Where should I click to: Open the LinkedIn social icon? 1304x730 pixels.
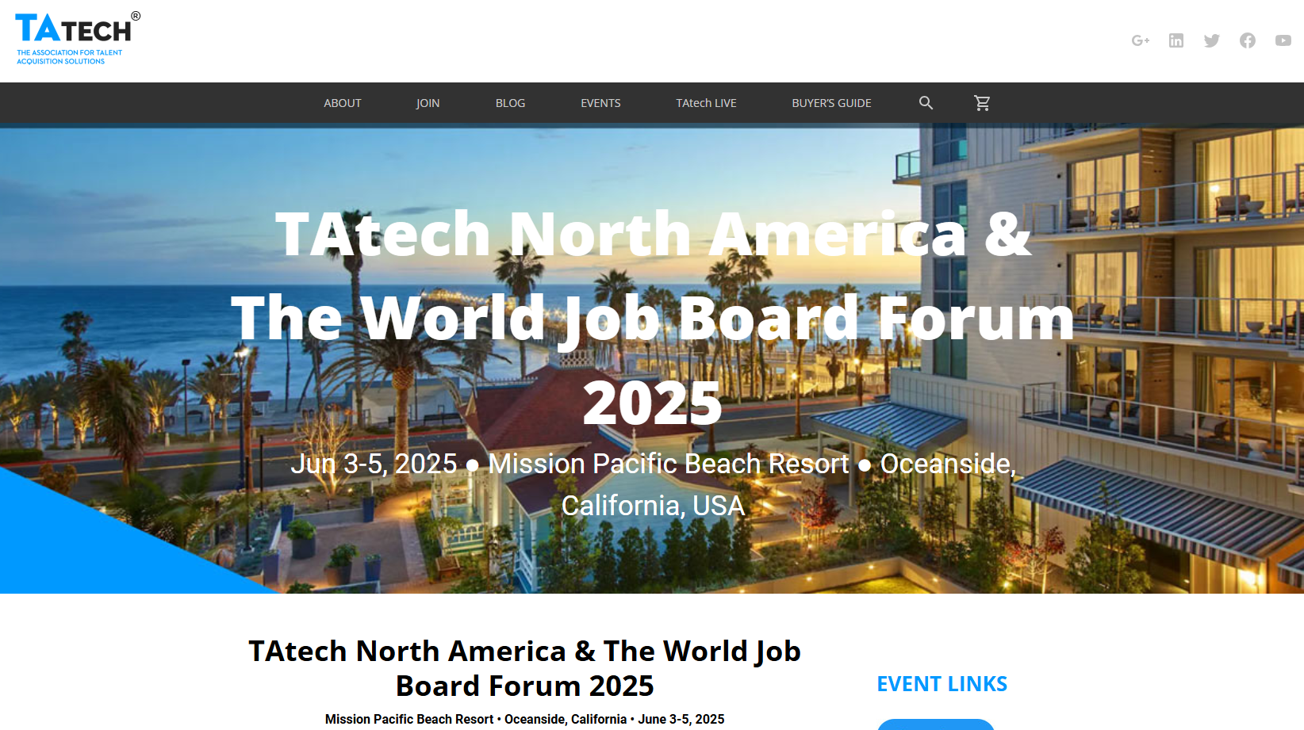[x=1176, y=40]
